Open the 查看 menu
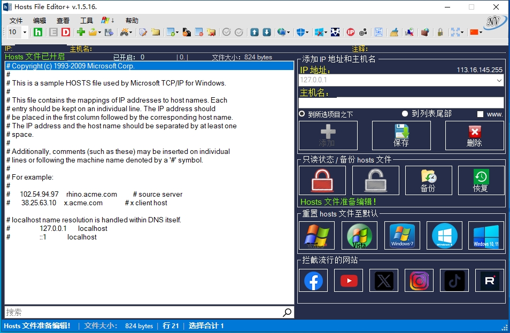The height and width of the screenshot is (333, 510). 63,20
